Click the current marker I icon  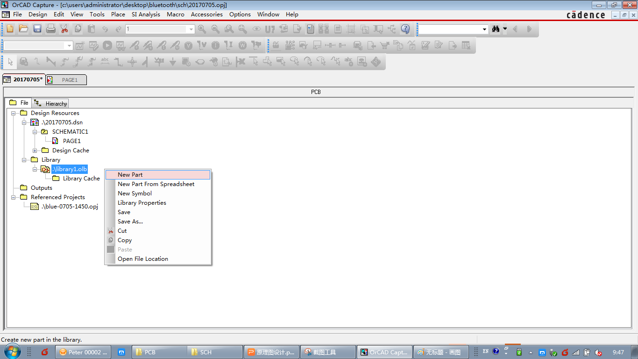click(215, 45)
